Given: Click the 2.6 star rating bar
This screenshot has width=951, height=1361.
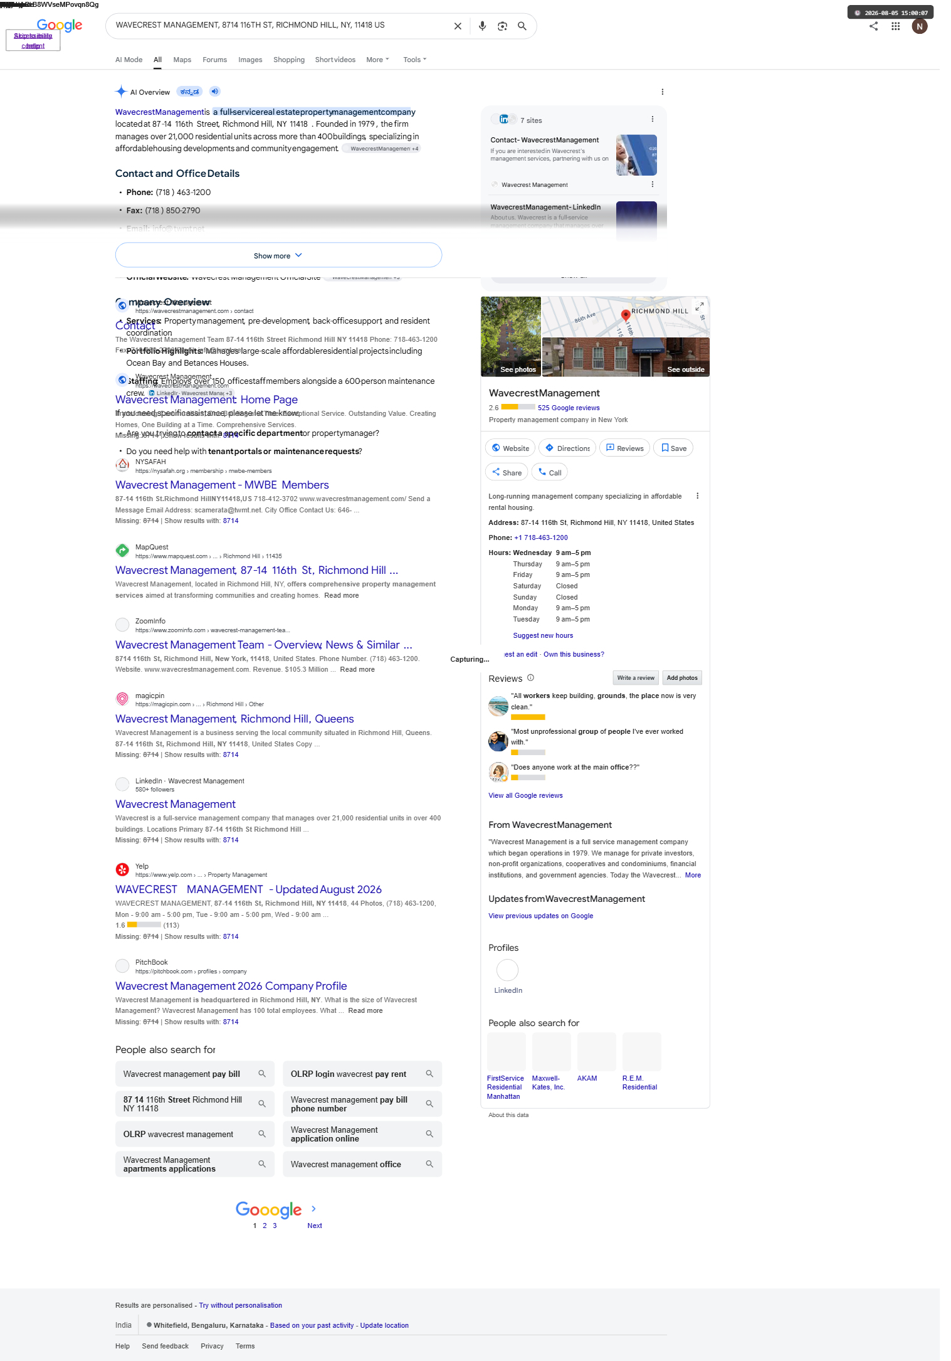Looking at the screenshot, I should point(518,407).
